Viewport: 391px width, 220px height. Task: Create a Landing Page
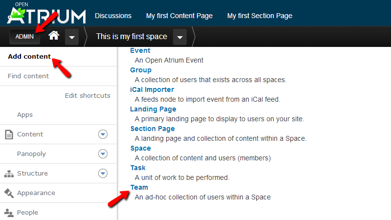(153, 109)
